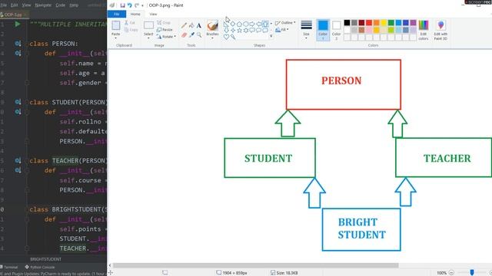Select the Text tool in Paint
Screen dimensions: 492x276
click(x=199, y=25)
